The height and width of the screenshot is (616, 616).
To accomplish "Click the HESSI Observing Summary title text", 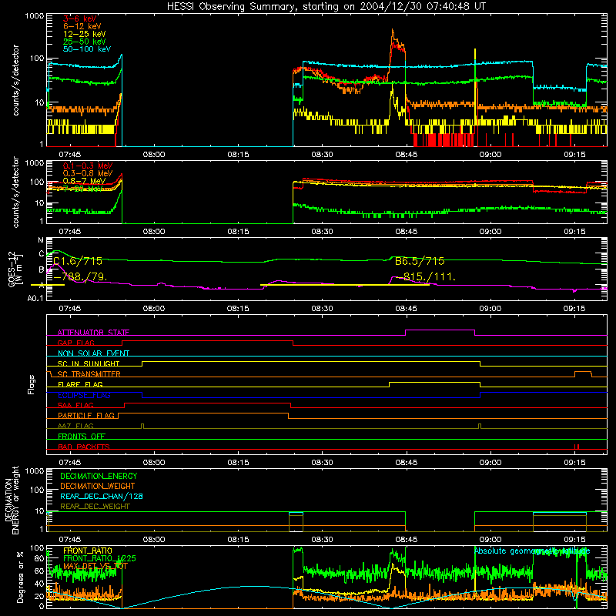I will point(326,6).
